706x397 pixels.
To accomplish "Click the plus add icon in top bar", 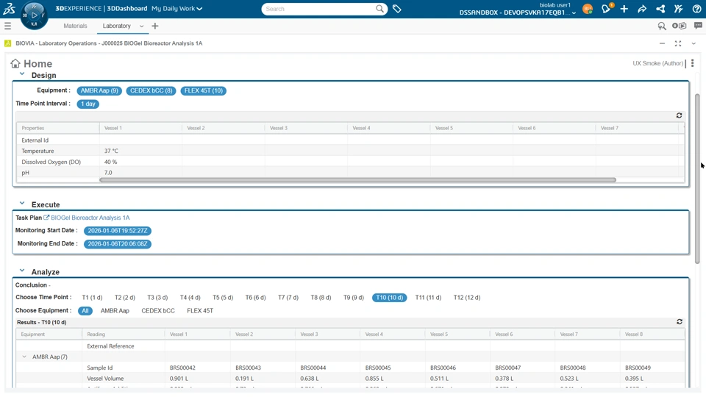I will (x=624, y=9).
